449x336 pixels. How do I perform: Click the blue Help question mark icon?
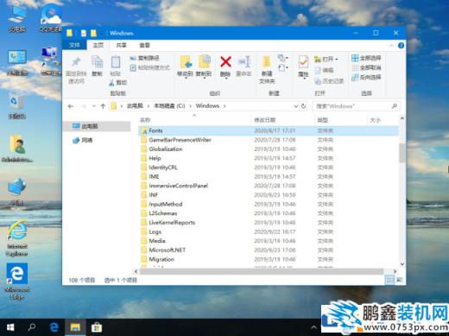tap(401, 46)
